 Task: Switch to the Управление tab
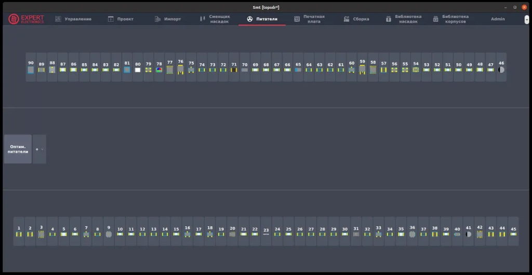click(73, 19)
